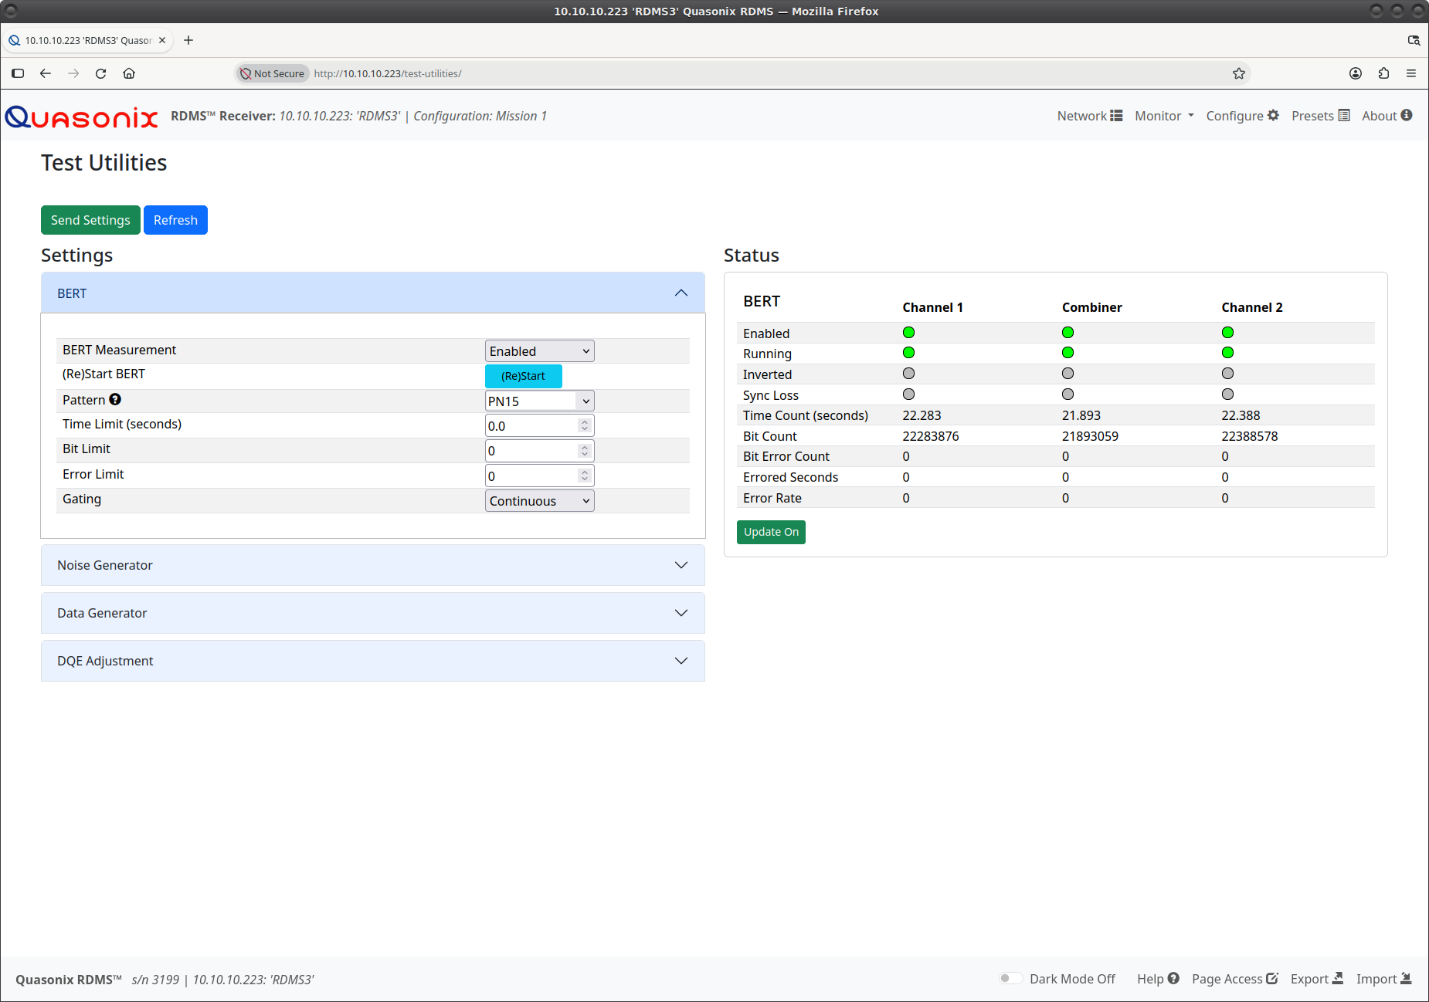1429x1002 pixels.
Task: Open the Presets menu item
Action: pos(1320,116)
